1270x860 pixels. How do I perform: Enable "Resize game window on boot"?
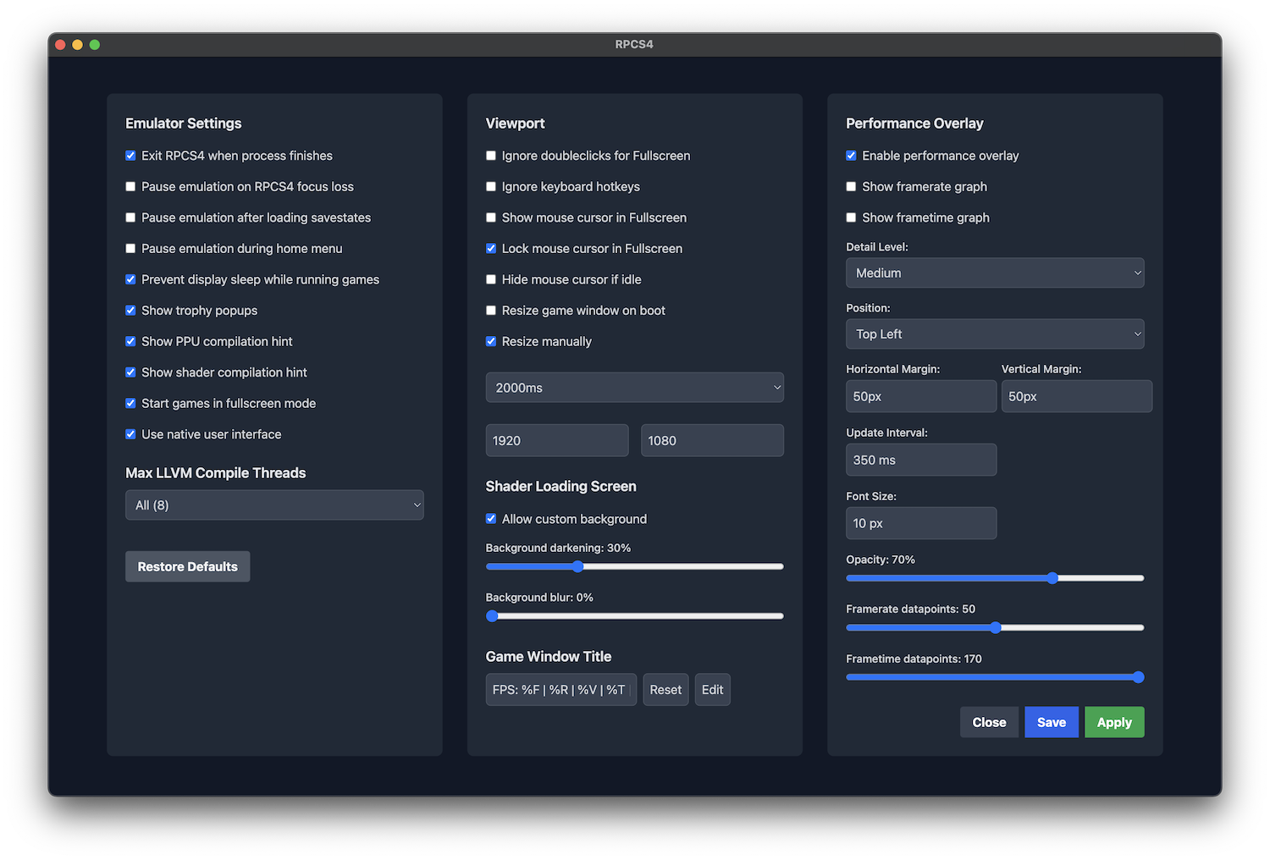point(491,311)
